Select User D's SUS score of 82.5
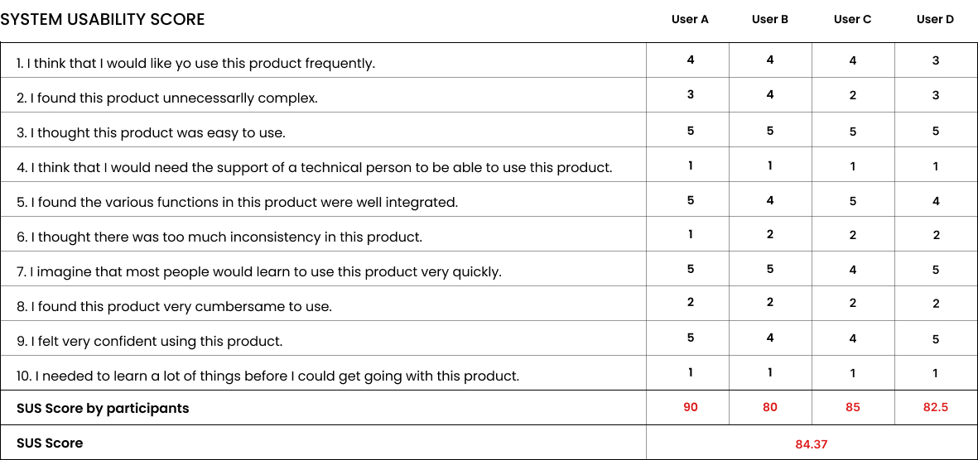Image resolution: width=978 pixels, height=460 pixels. (935, 408)
